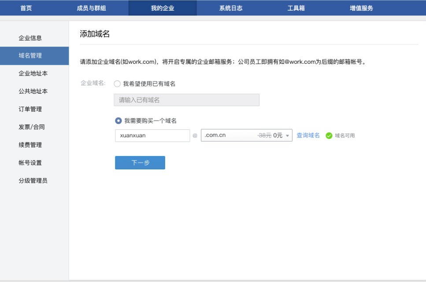Click the dropdown arrow next to 0元
Image resolution: width=426 pixels, height=282 pixels.
pos(288,136)
